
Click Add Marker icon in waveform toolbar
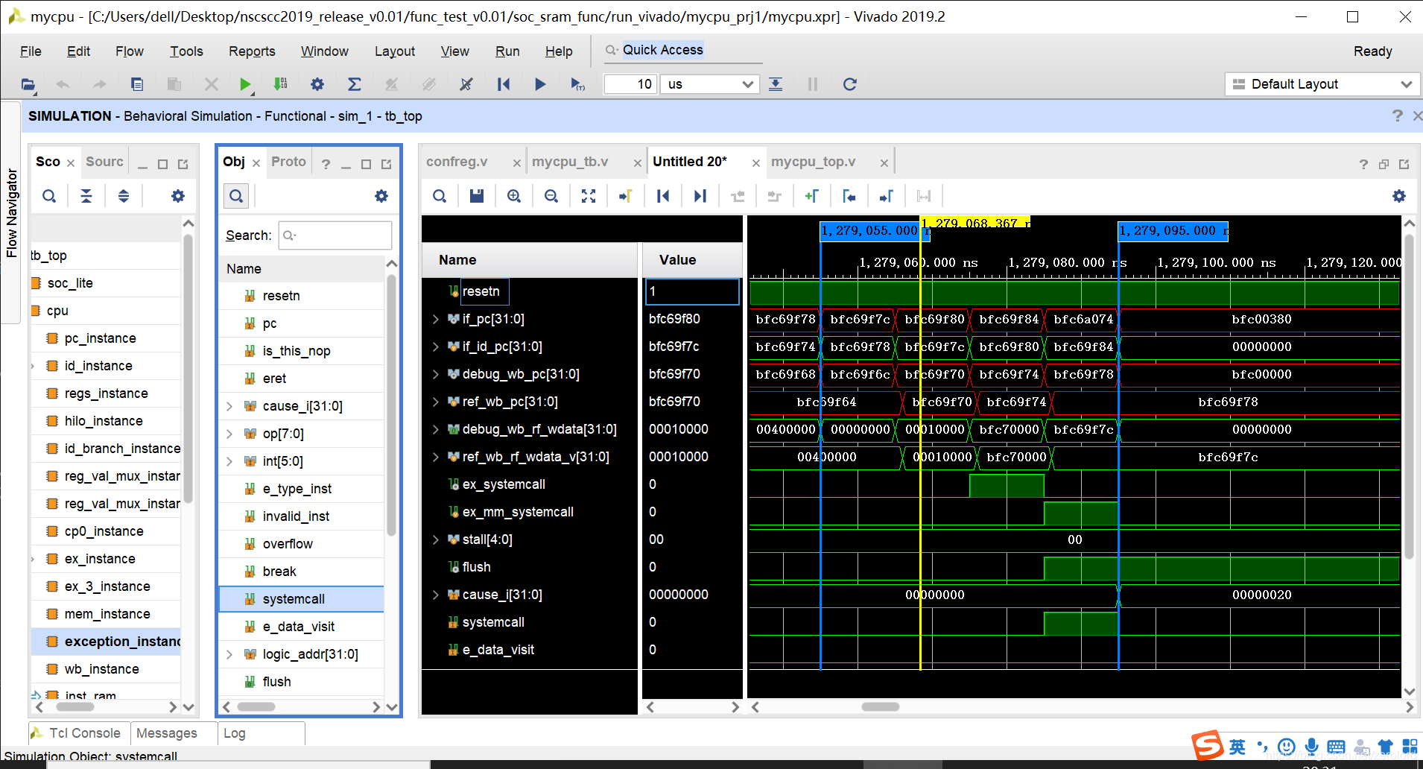tap(812, 196)
